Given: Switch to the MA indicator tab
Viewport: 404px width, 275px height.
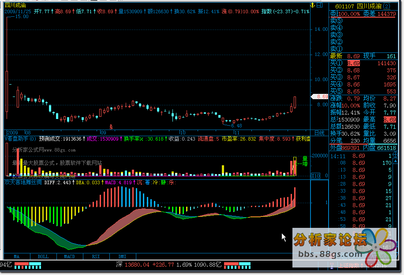Looking at the screenshot, I should click(17, 256).
